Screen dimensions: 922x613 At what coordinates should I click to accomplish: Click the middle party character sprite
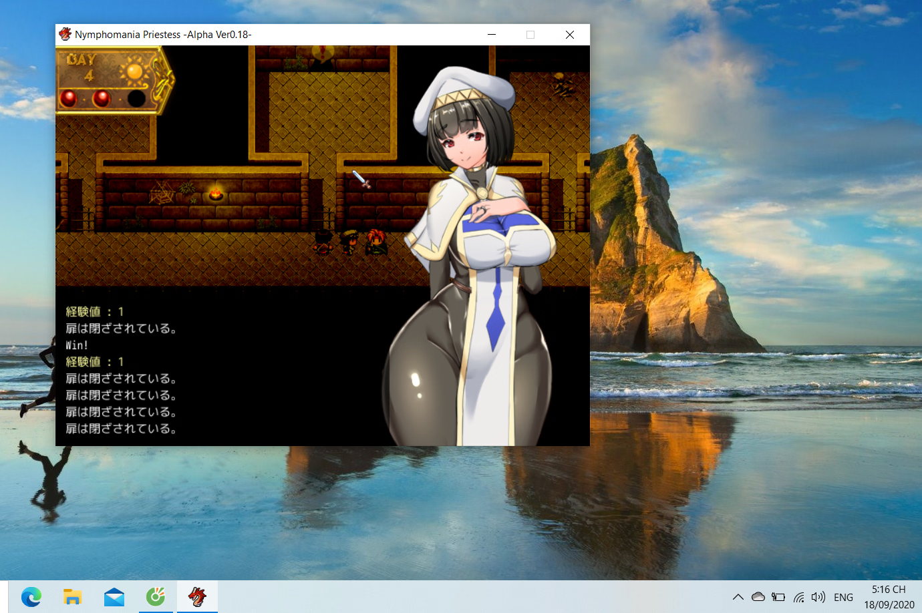coord(349,242)
